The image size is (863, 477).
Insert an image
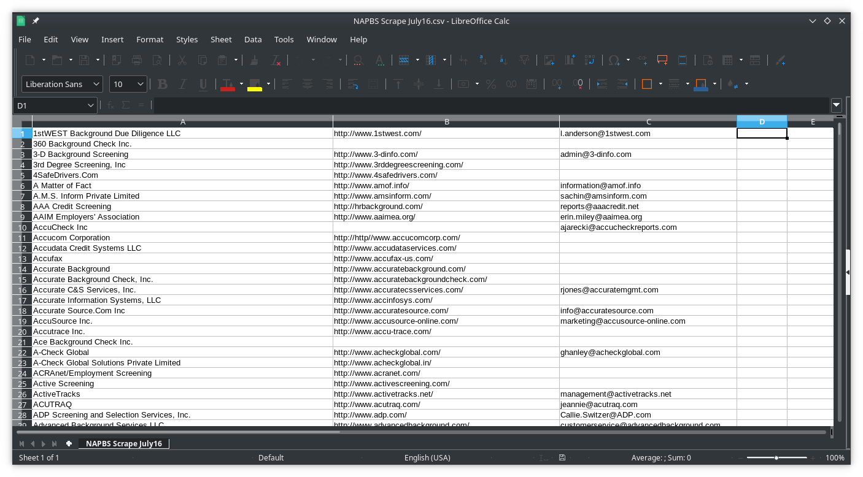pyautogui.click(x=549, y=60)
